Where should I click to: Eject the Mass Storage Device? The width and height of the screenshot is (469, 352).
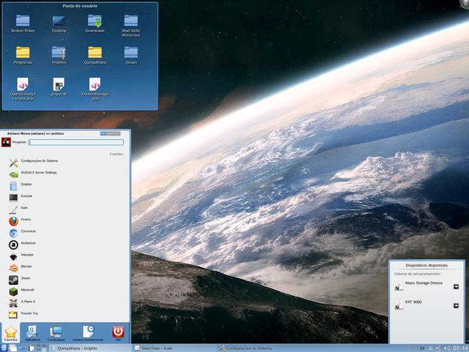(x=456, y=286)
